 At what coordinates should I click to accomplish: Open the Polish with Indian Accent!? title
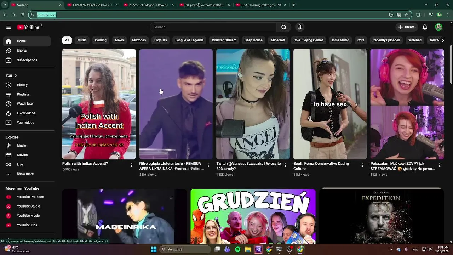click(85, 164)
